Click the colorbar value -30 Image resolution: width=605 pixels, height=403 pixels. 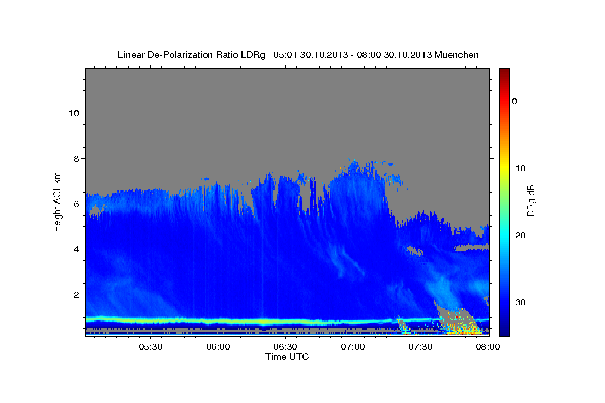click(519, 302)
